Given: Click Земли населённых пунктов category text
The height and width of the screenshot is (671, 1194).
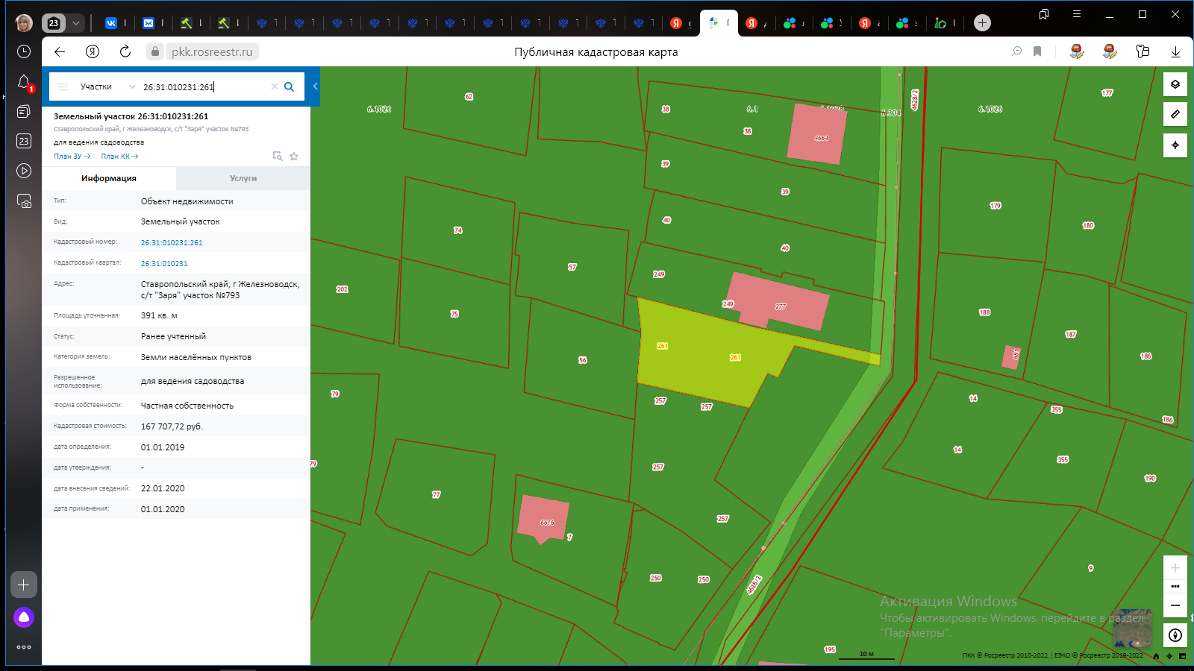Looking at the screenshot, I should 196,358.
